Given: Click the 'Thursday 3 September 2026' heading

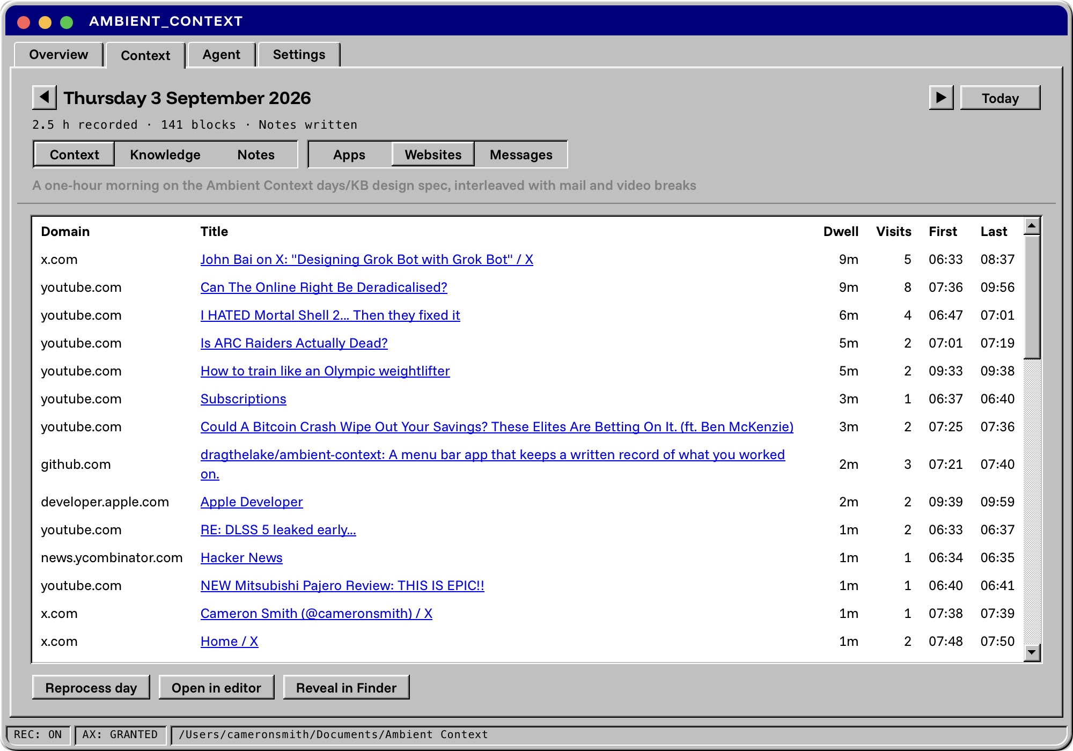Looking at the screenshot, I should [187, 98].
